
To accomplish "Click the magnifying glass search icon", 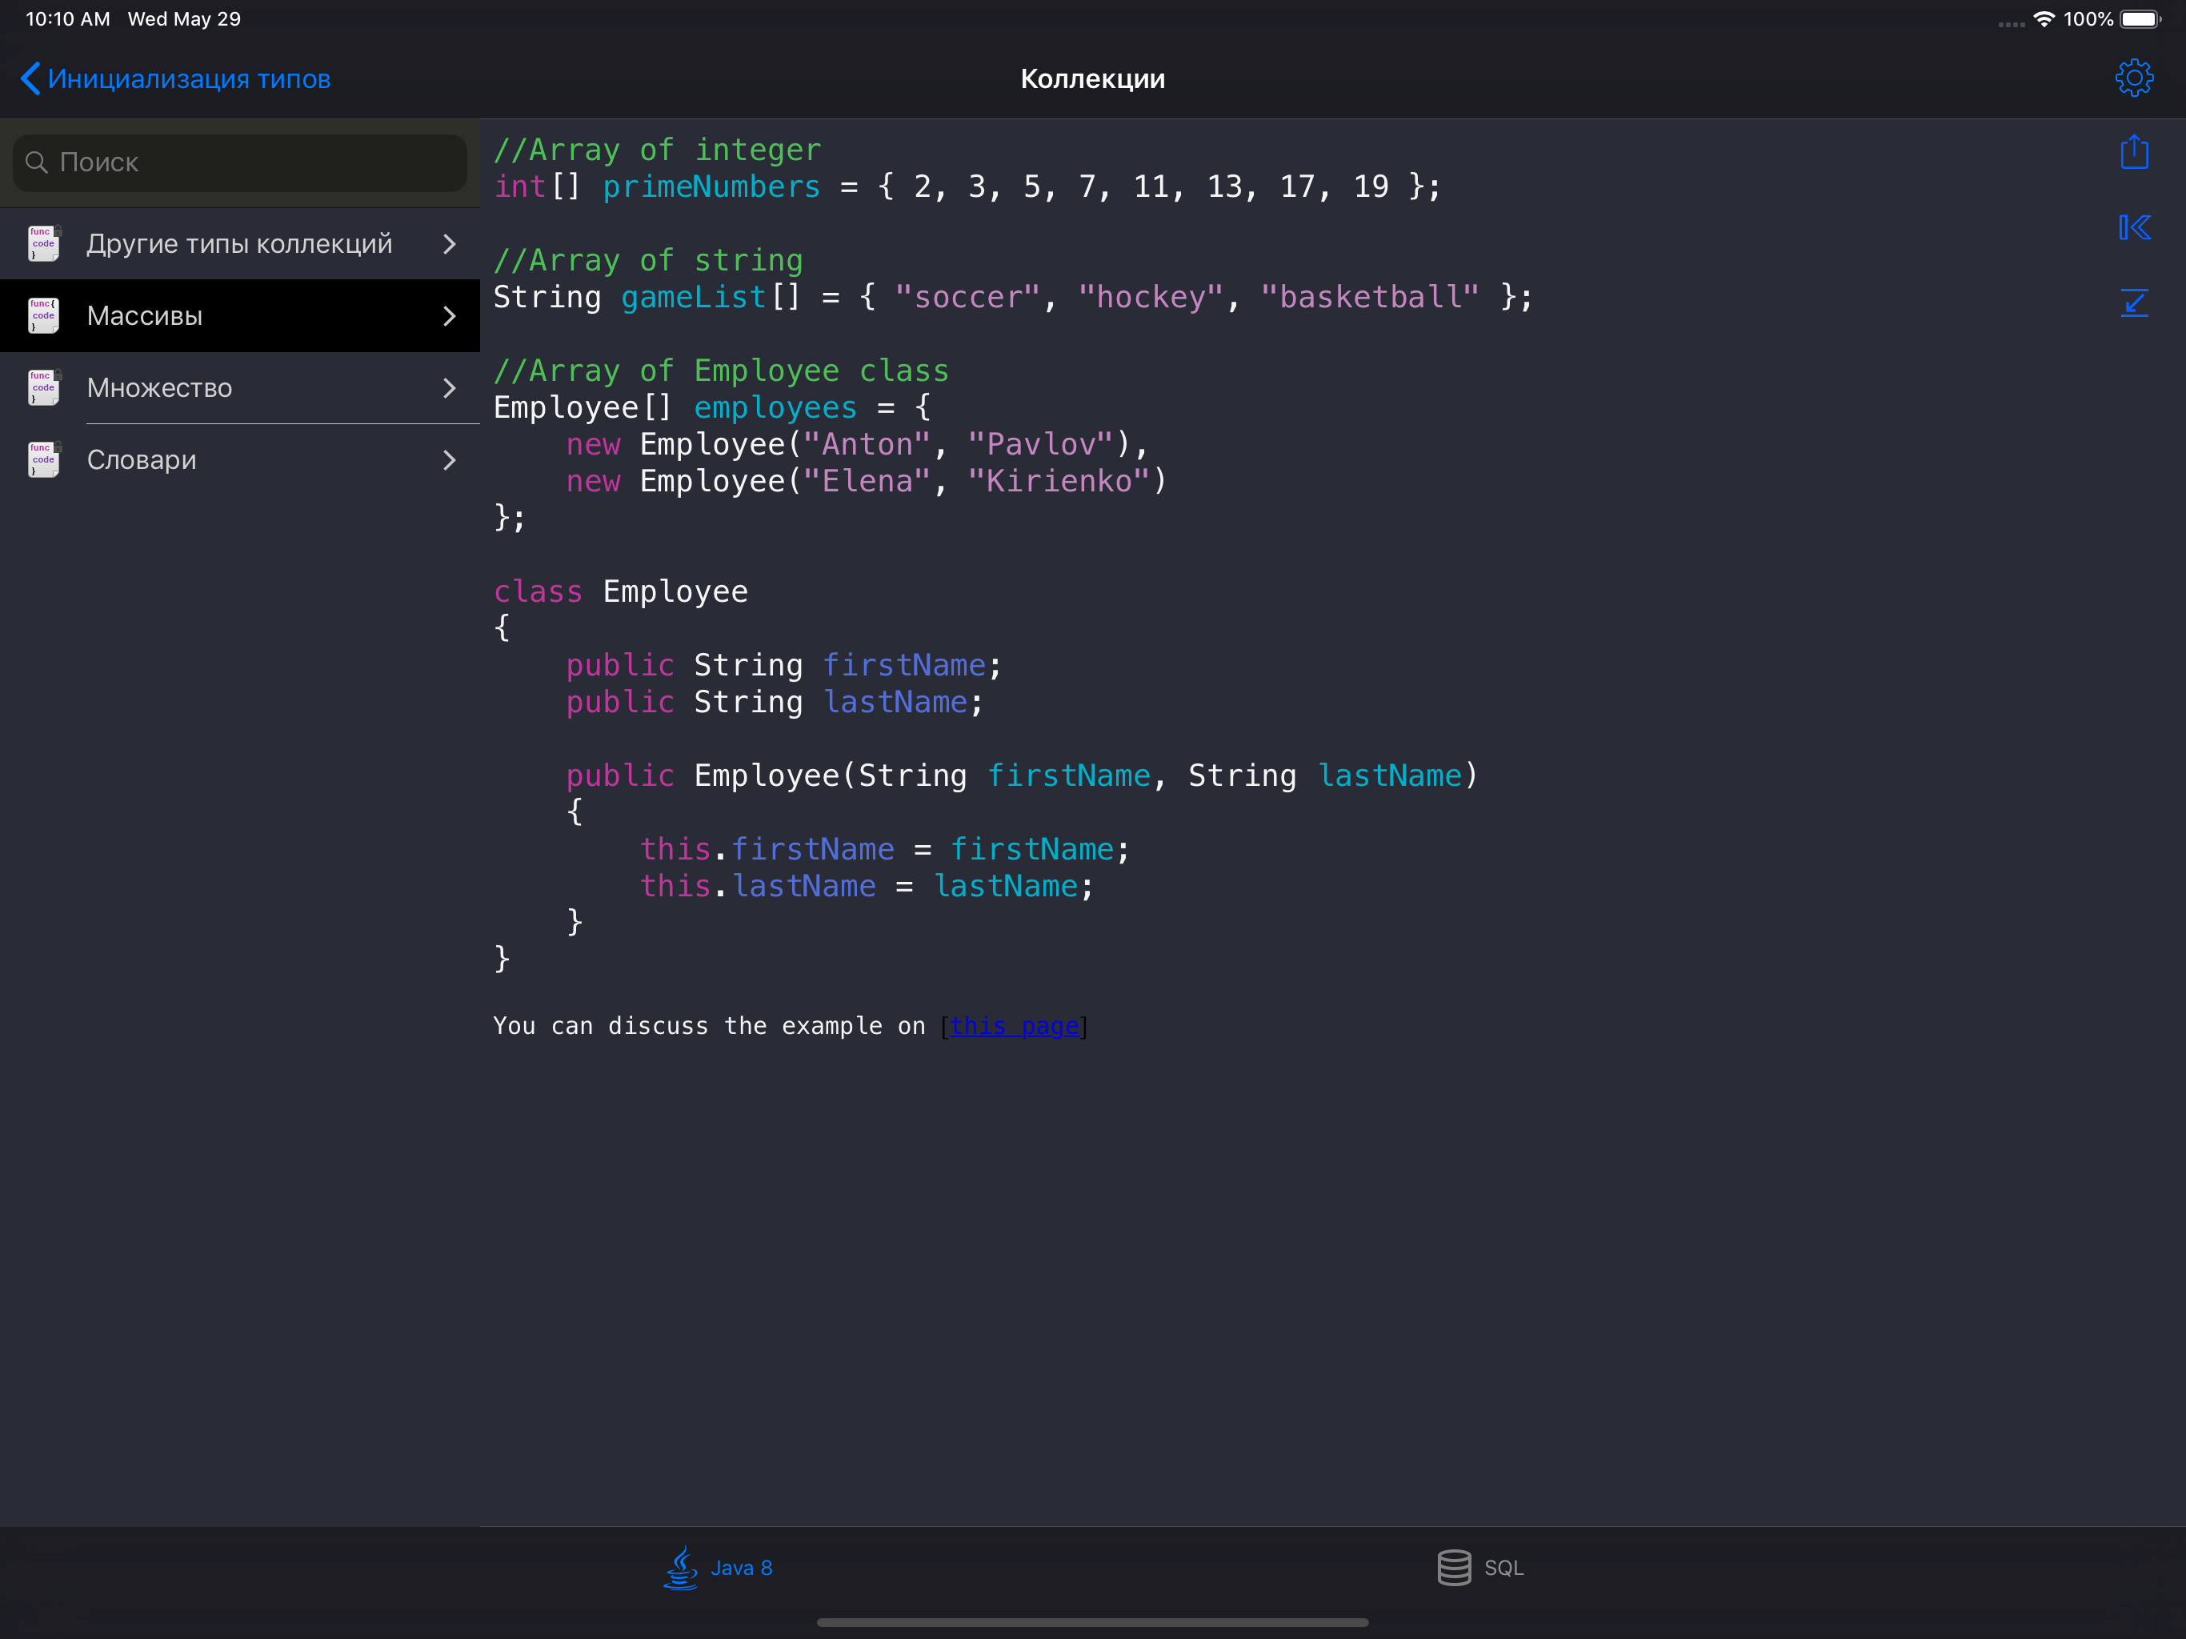I will click(x=37, y=162).
